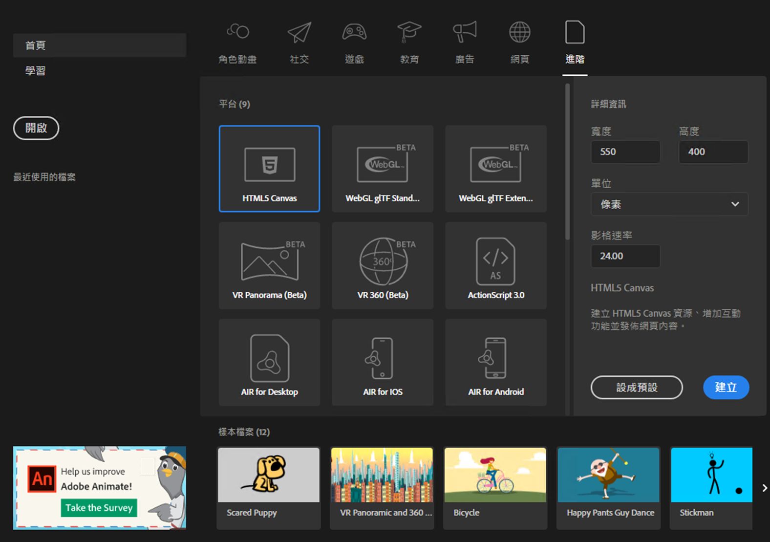Screen dimensions: 770x542
Task: Focus the 寬度 width field
Action: (x=625, y=152)
